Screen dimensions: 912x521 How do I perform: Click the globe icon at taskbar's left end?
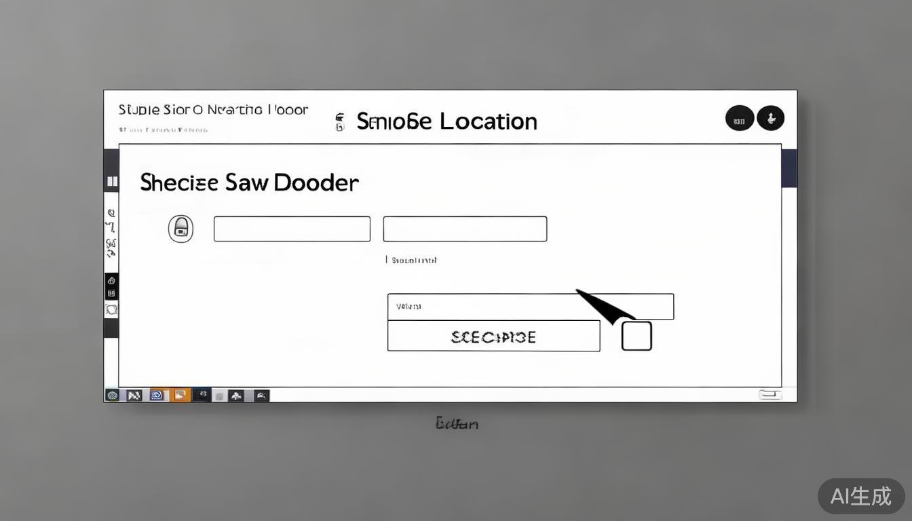point(113,395)
